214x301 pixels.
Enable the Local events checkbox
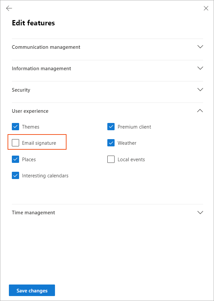point(111,159)
